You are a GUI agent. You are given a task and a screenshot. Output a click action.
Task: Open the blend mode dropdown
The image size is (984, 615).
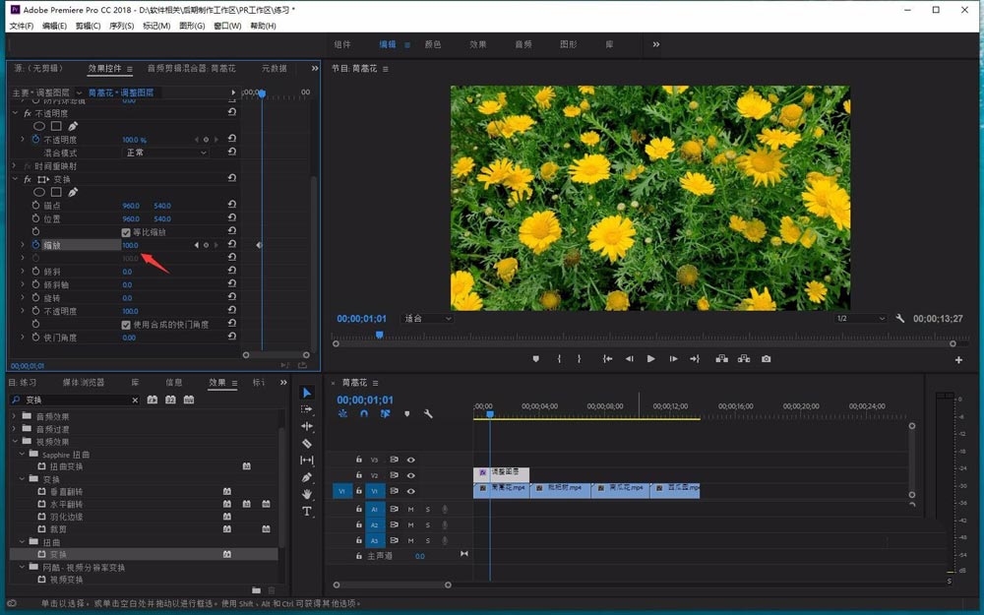point(165,153)
